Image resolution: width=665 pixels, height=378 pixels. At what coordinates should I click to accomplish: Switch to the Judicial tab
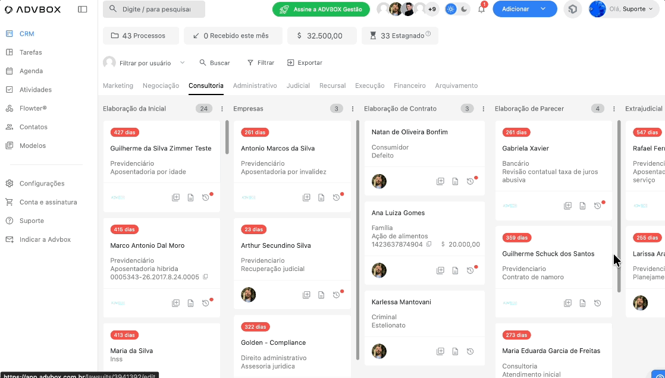pyautogui.click(x=298, y=86)
